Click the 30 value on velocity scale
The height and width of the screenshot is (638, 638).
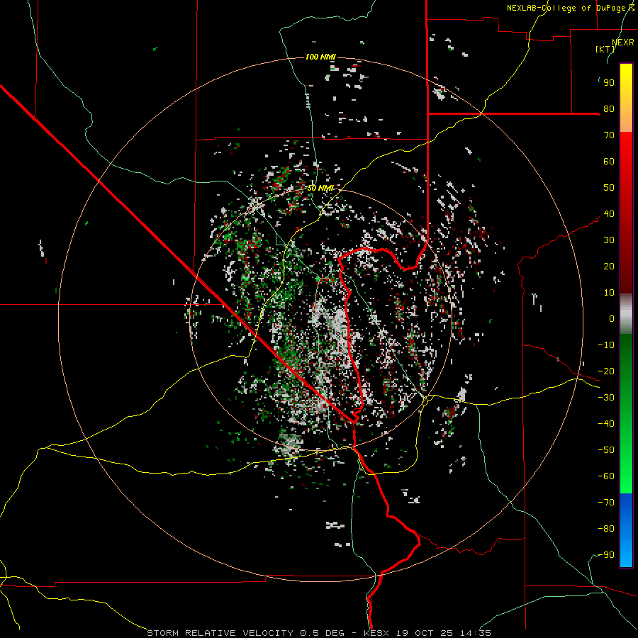click(x=609, y=240)
